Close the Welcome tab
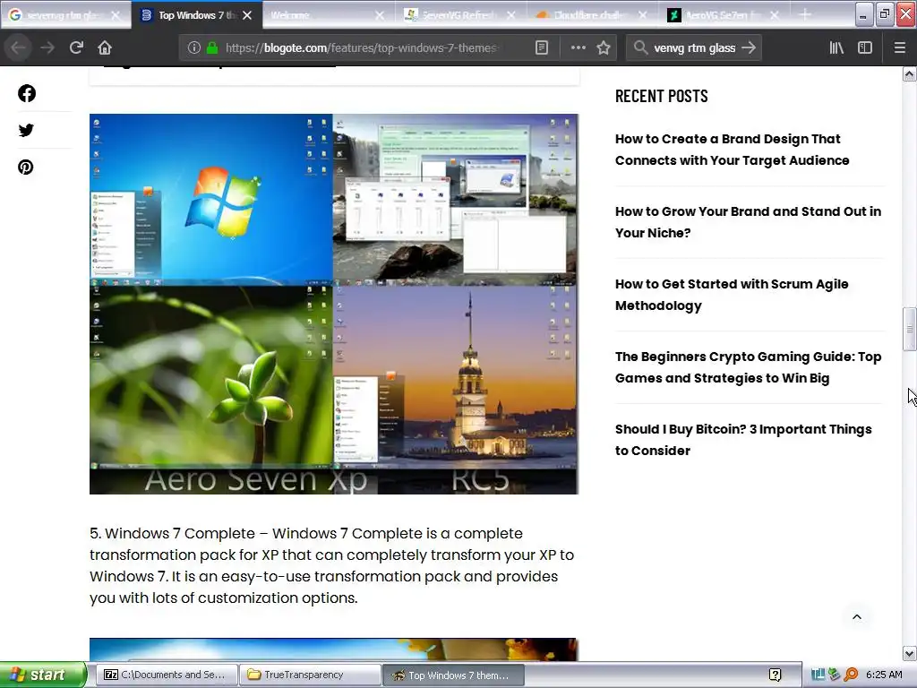 pyautogui.click(x=380, y=15)
